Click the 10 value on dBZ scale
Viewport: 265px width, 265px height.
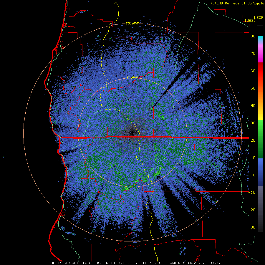[x=253, y=158]
